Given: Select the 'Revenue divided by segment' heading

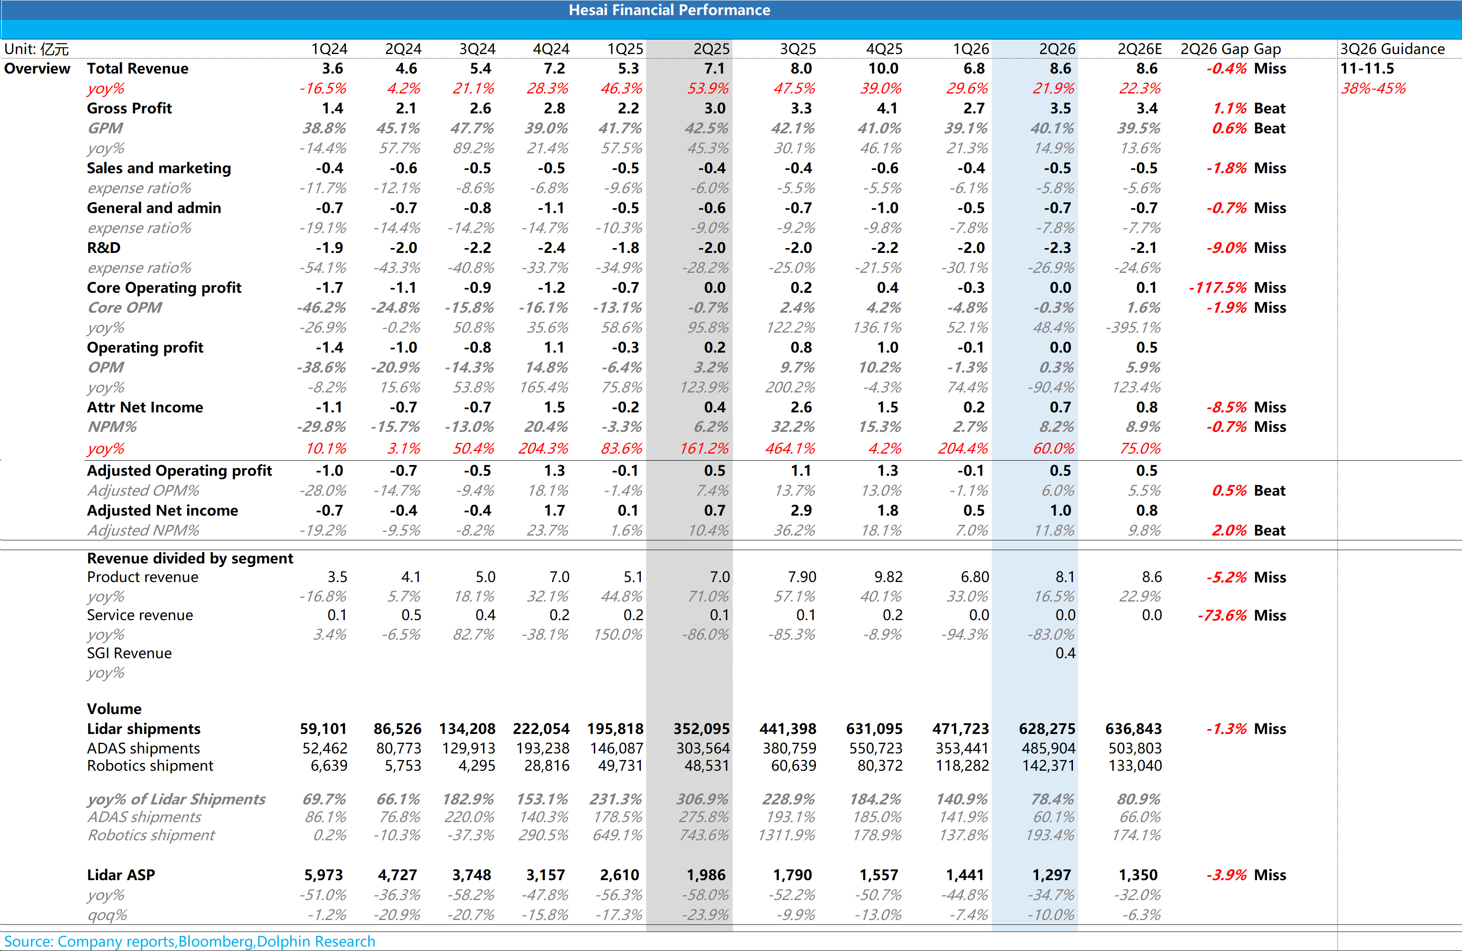Looking at the screenshot, I should [x=190, y=559].
